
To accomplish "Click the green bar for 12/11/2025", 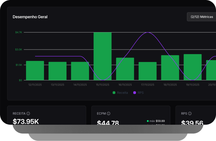I will pyautogui.click(x=35, y=71).
